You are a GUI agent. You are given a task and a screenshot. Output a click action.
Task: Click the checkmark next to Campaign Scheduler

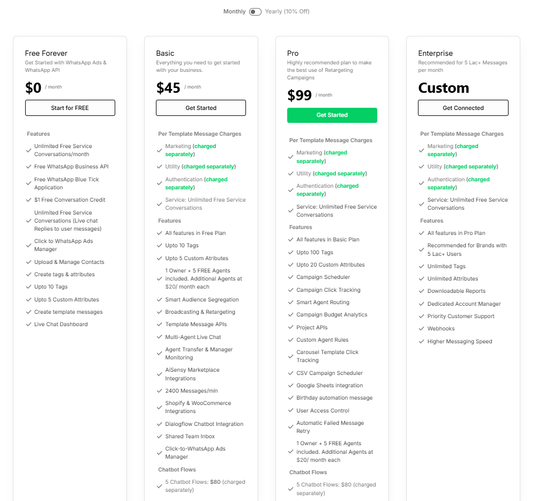(290, 277)
